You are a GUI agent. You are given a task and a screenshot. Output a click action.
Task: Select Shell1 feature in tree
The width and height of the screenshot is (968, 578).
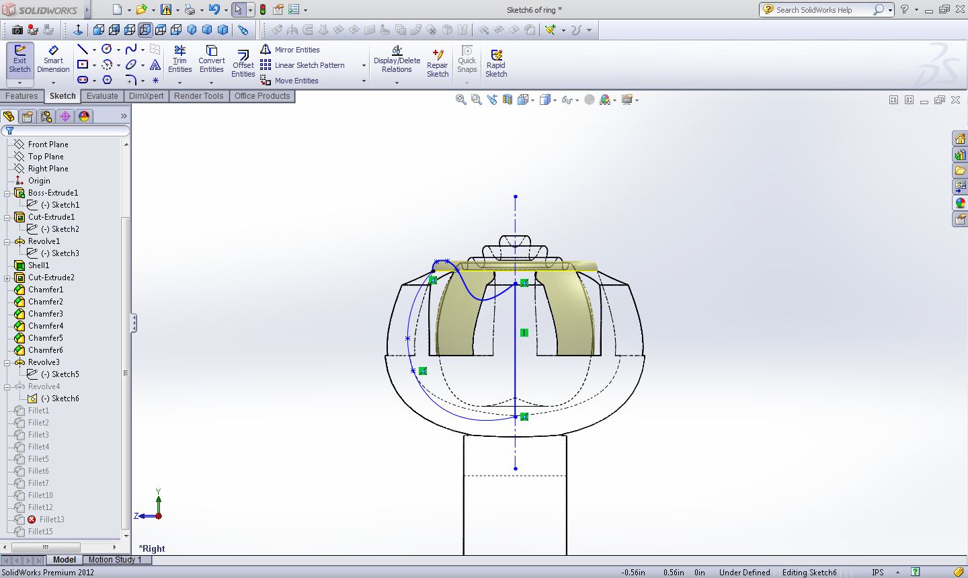(38, 265)
